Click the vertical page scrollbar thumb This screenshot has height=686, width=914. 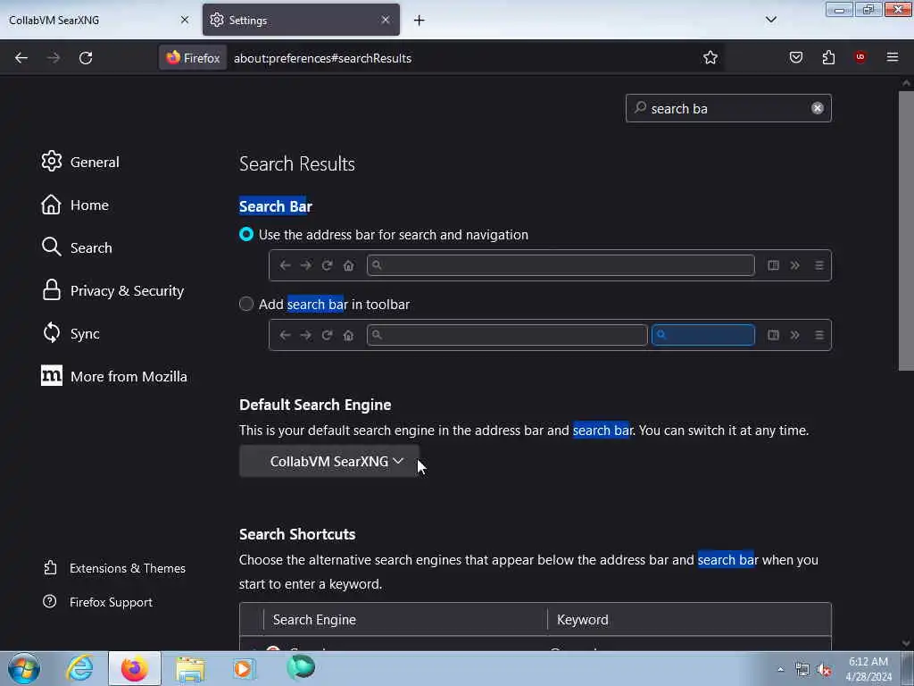coord(906,230)
